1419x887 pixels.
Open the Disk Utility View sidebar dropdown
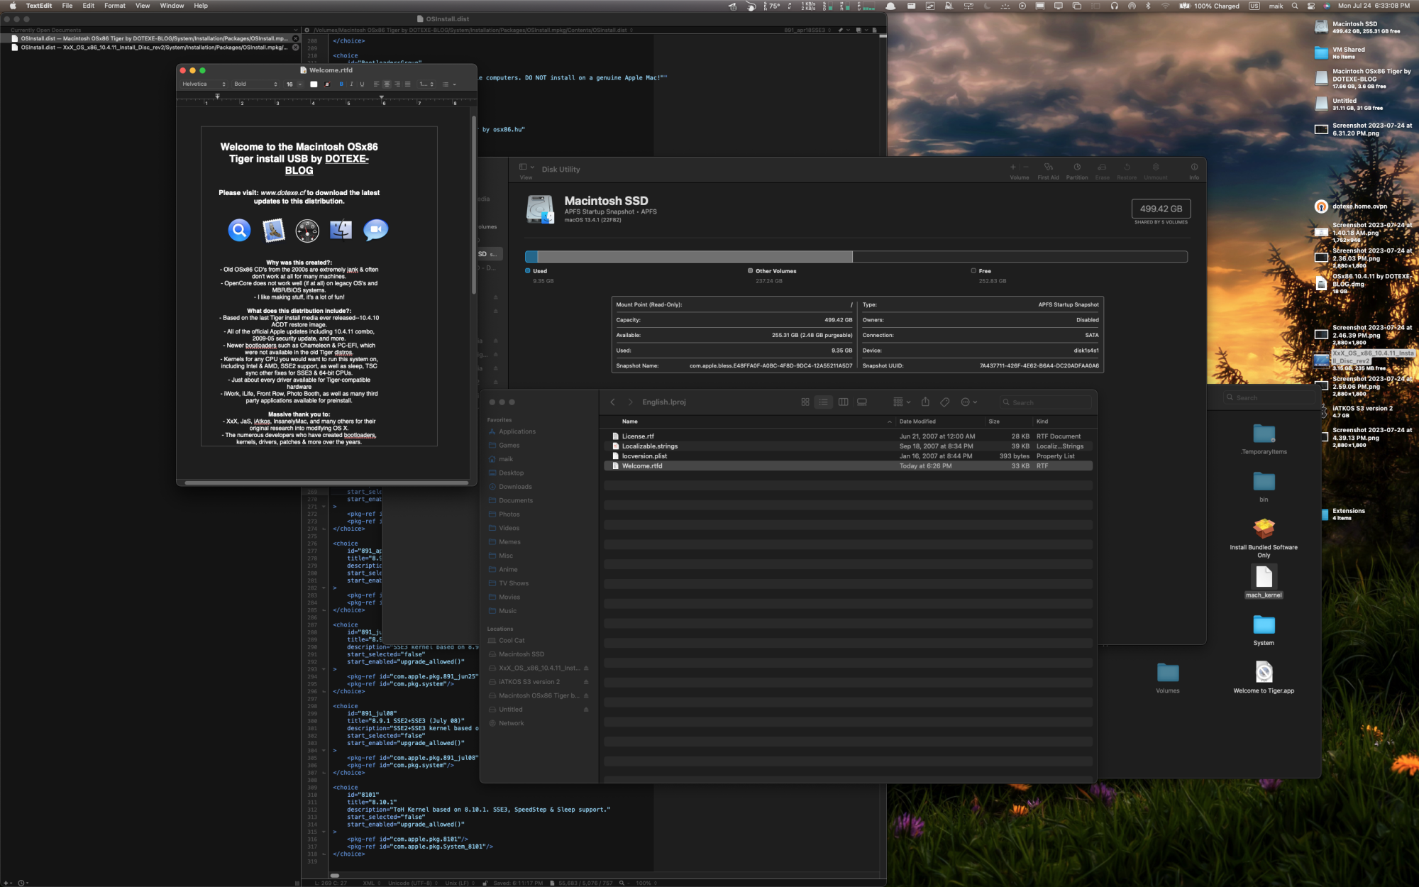[x=526, y=167]
